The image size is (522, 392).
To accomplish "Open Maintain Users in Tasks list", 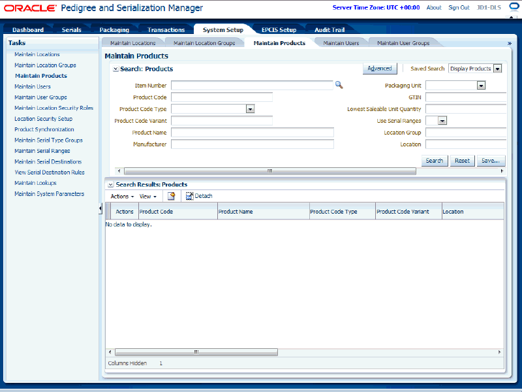I will [x=33, y=86].
